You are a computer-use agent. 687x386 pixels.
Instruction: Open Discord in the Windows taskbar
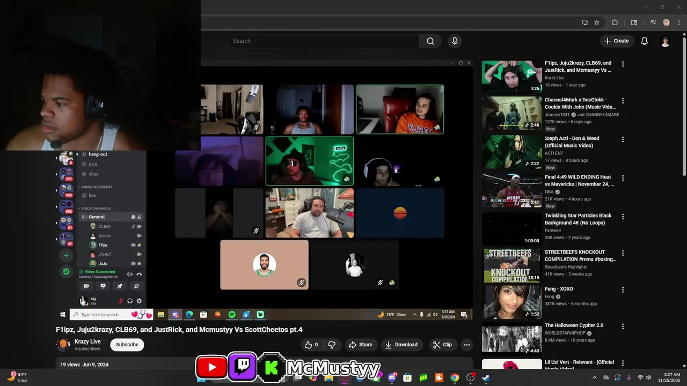pos(392,377)
